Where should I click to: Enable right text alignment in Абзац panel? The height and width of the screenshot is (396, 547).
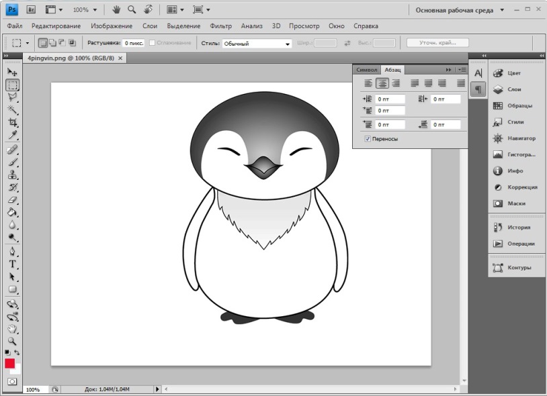(x=396, y=83)
